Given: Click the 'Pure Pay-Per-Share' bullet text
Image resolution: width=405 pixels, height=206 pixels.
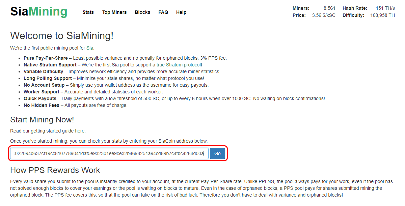Looking at the screenshot, I should (x=46, y=58).
